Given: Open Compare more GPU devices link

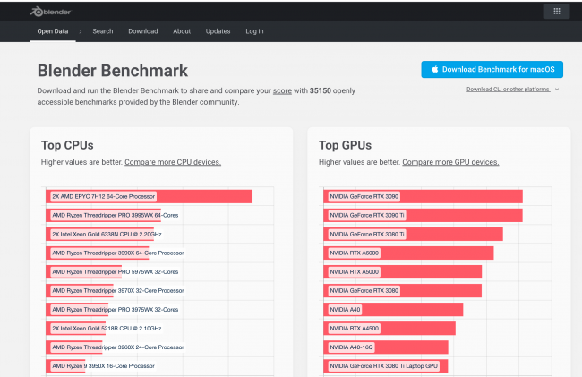Looking at the screenshot, I should tap(450, 162).
